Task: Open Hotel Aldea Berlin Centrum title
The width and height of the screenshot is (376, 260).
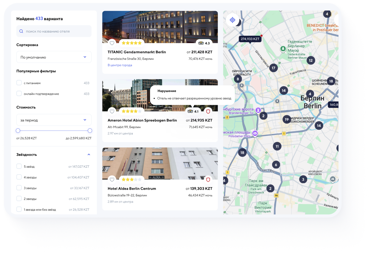Action: coord(132,189)
